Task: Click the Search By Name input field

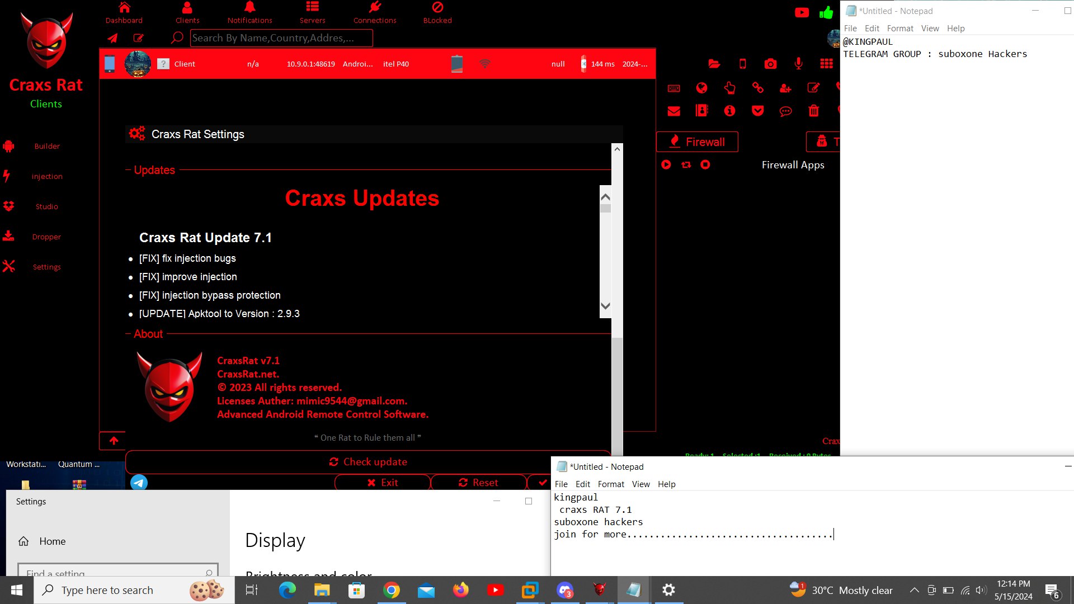Action: tap(281, 38)
